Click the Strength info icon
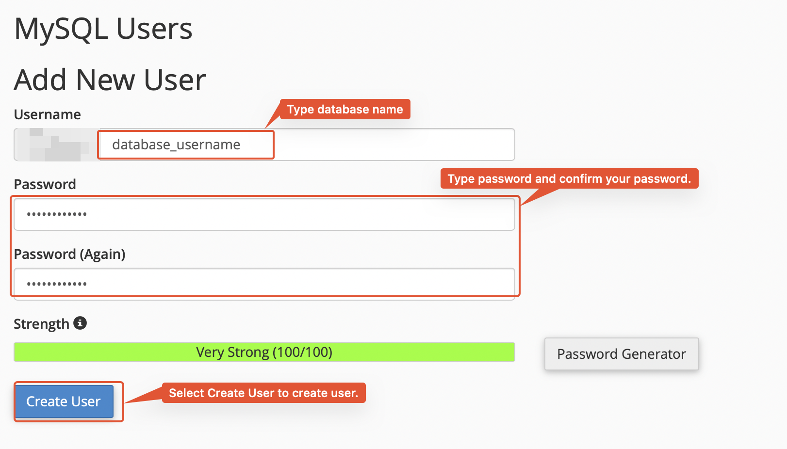This screenshot has width=787, height=449. pos(80,323)
